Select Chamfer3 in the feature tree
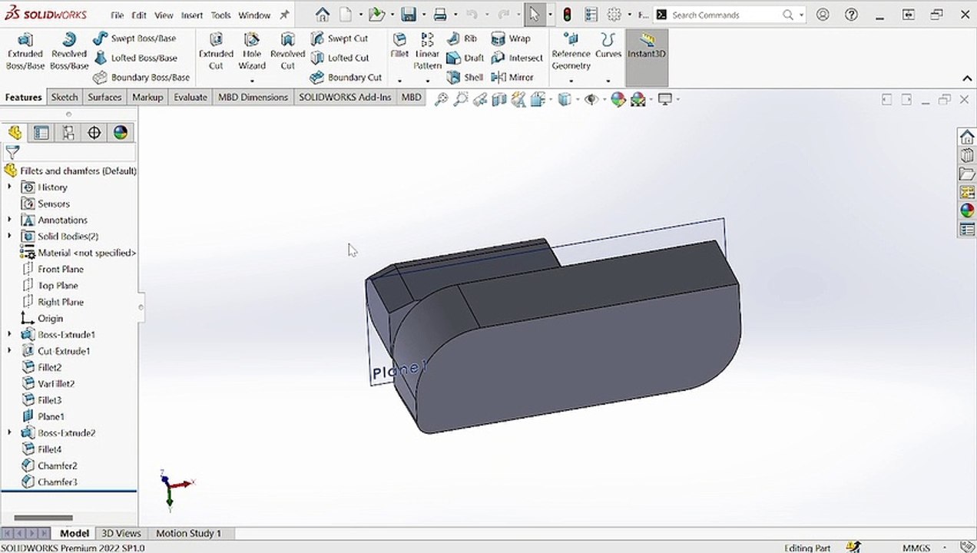Viewport: 977px width, 553px height. coord(58,482)
